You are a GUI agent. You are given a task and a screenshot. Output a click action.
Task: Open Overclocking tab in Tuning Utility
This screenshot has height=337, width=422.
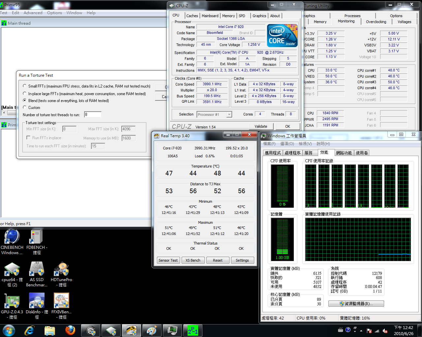[376, 22]
